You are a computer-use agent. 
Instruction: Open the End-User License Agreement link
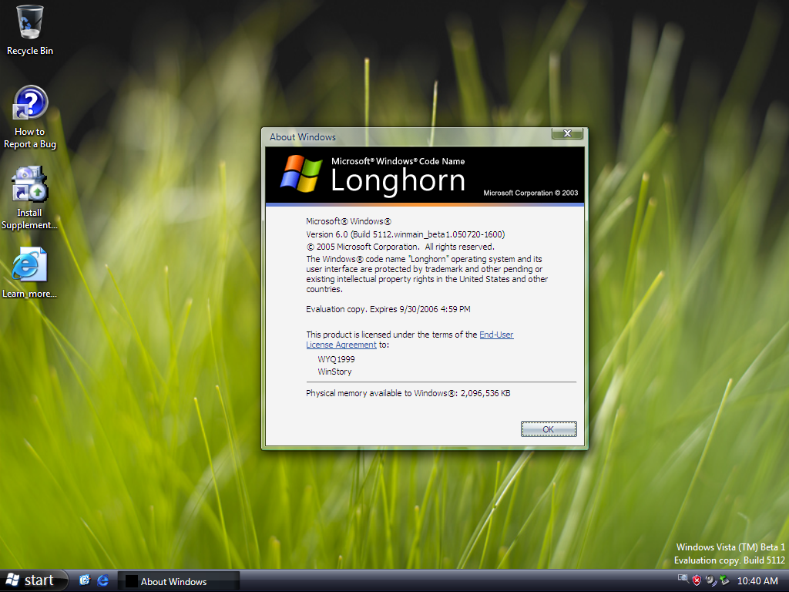point(410,339)
